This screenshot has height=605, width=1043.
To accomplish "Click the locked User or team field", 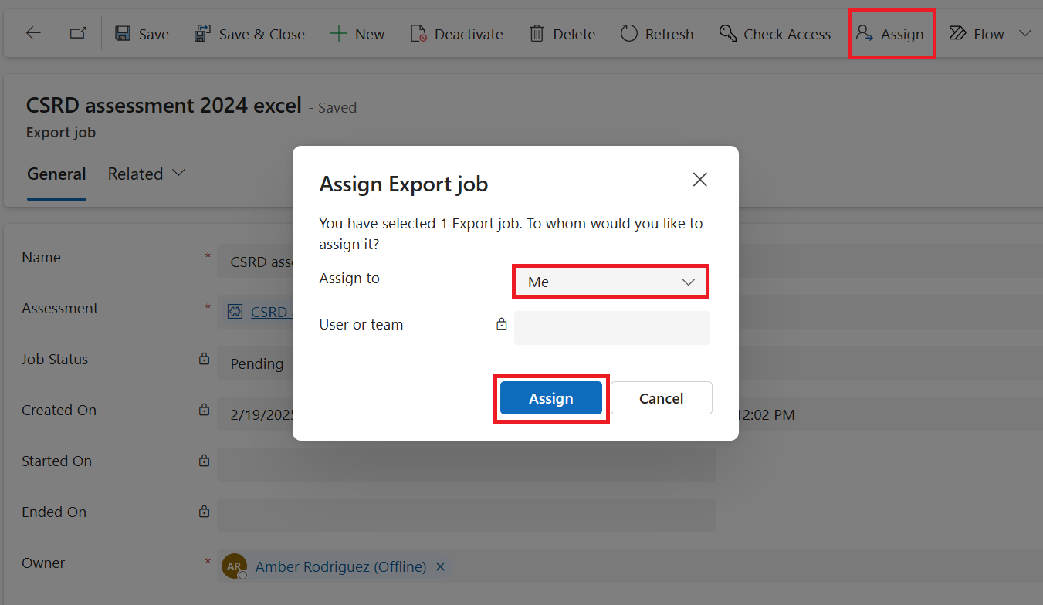I will click(x=611, y=327).
